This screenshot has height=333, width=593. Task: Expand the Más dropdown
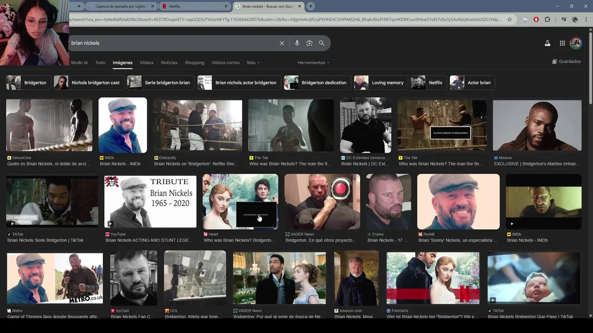253,62
